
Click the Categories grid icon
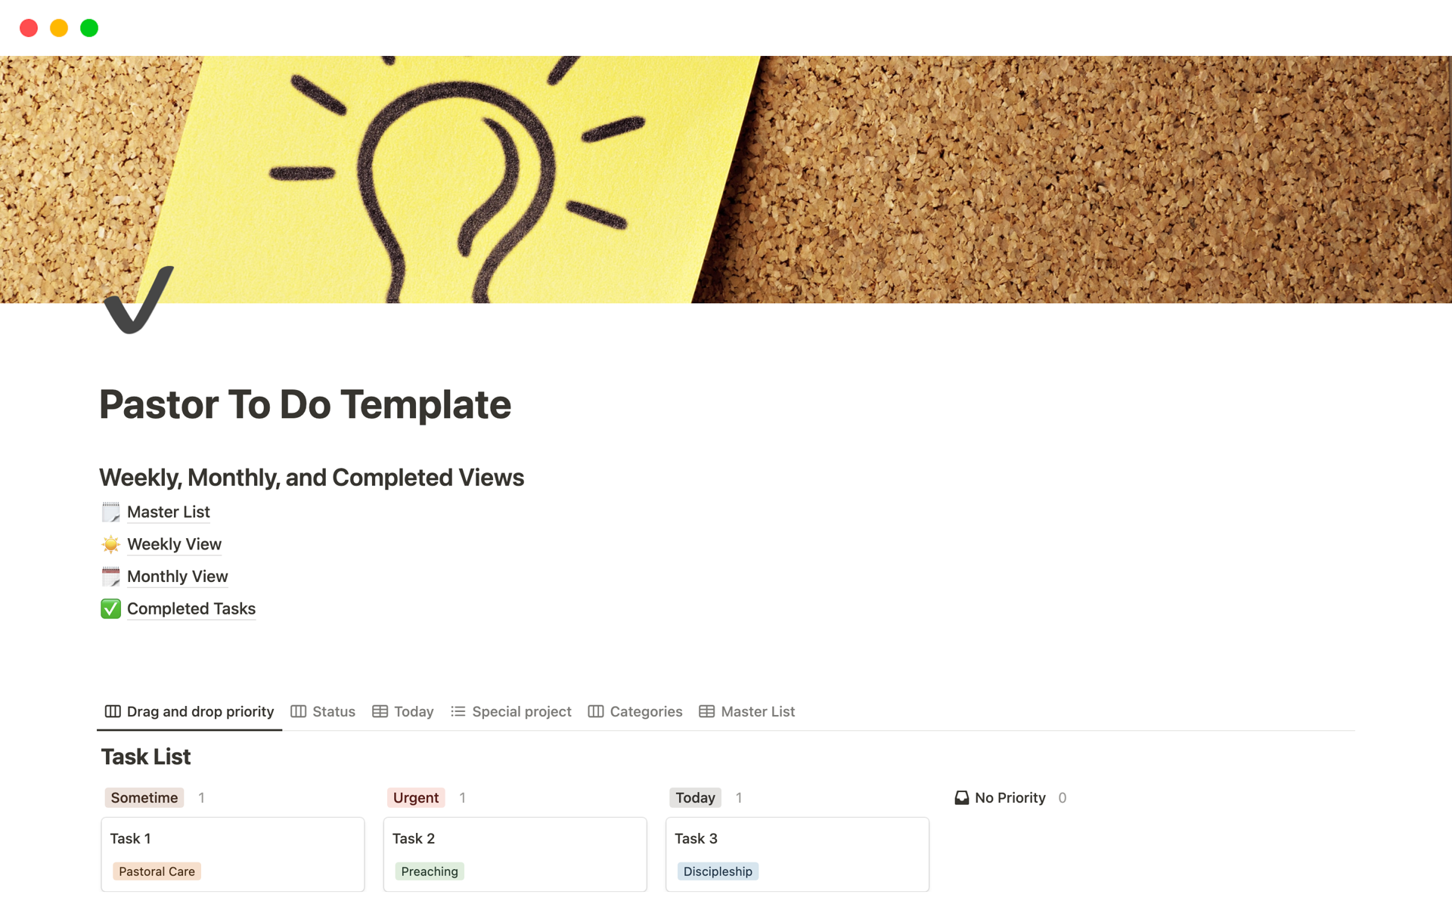[596, 711]
